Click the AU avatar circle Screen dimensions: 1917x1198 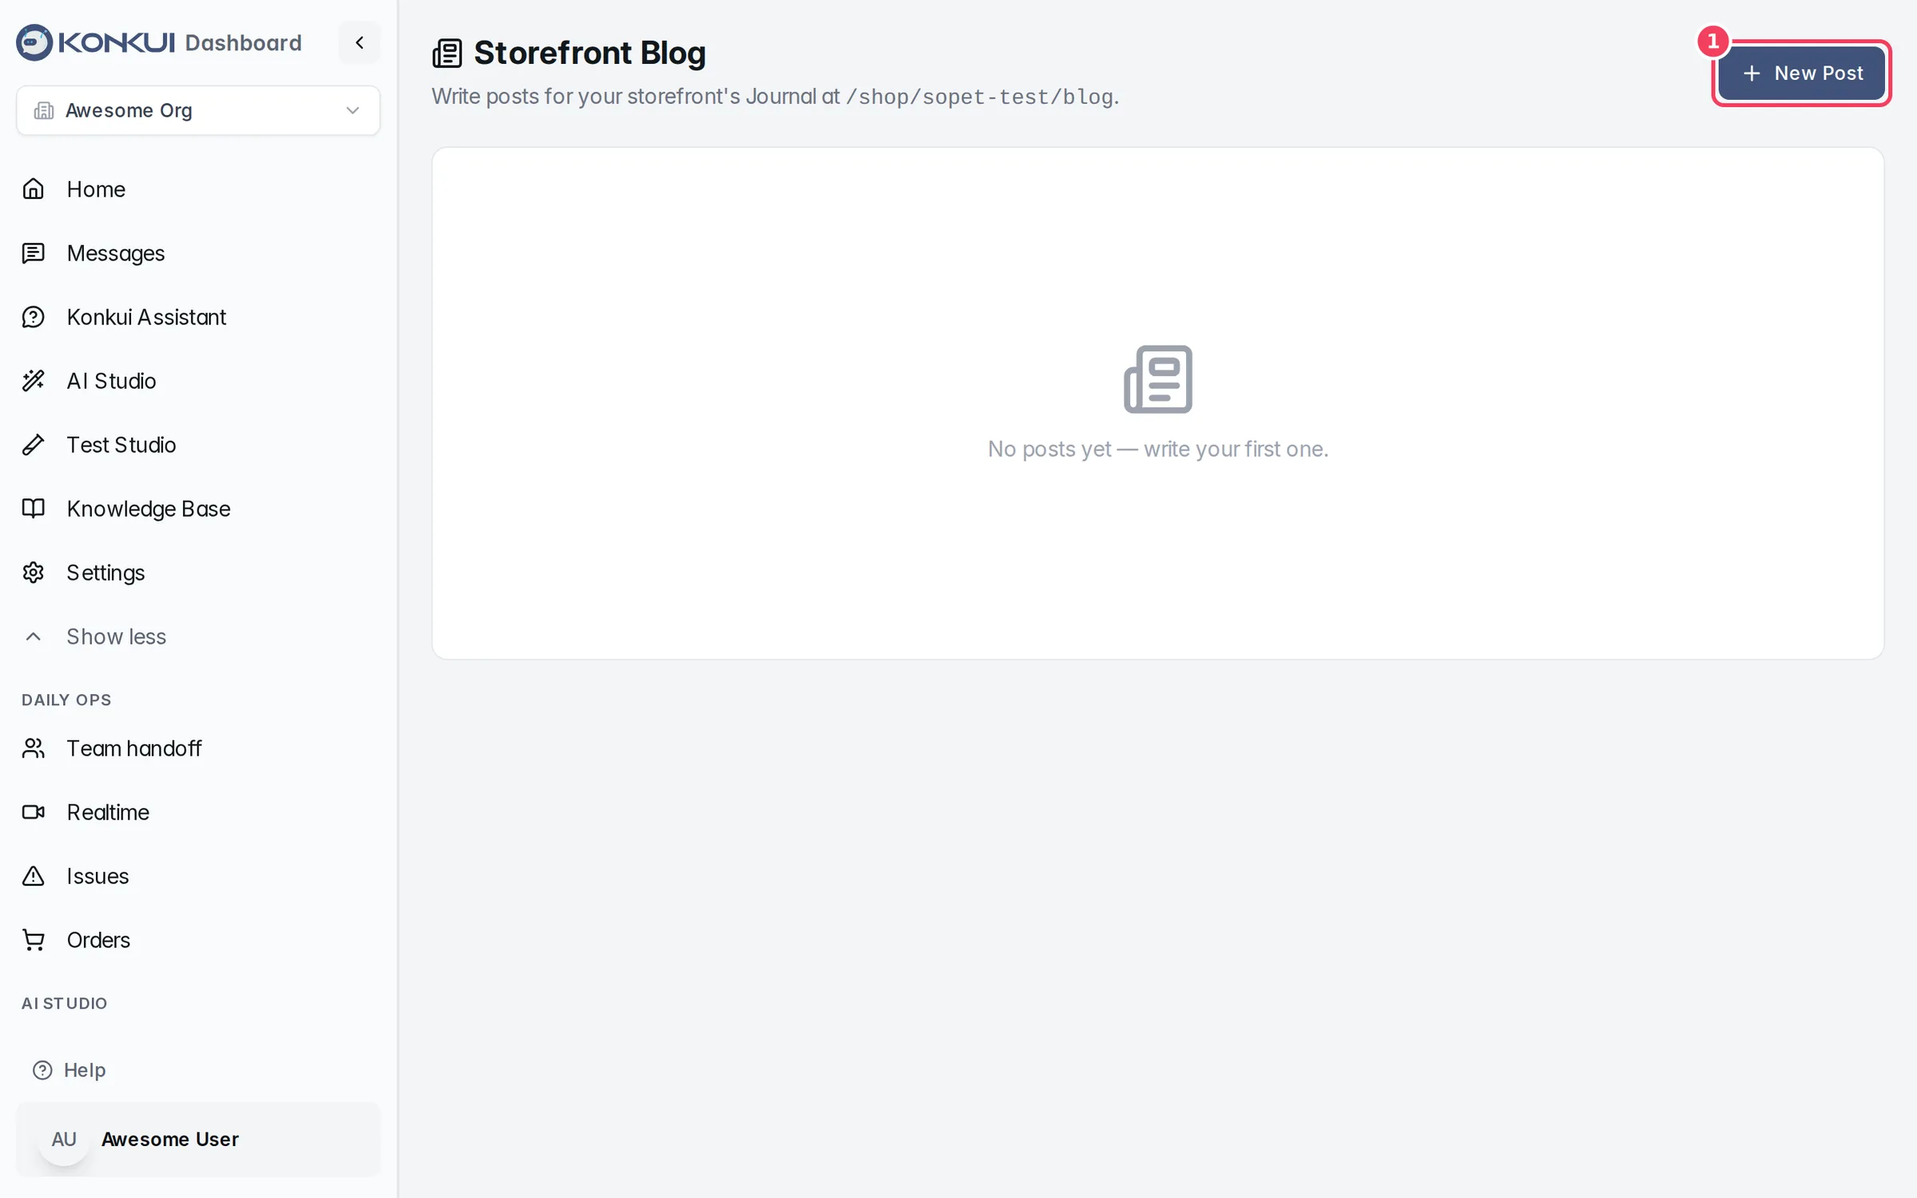click(x=64, y=1140)
